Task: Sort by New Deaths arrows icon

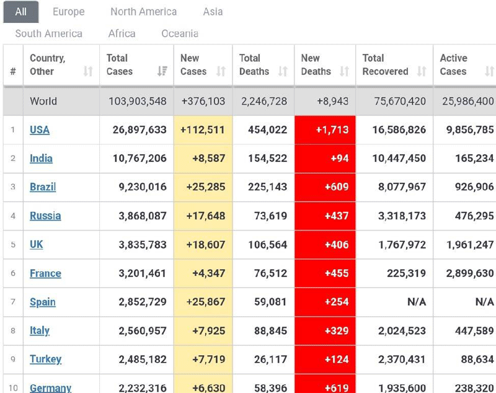Action: click(x=344, y=71)
